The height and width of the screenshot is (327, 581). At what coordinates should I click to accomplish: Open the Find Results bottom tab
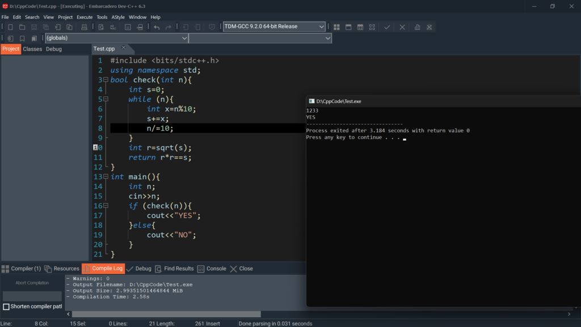tap(174, 269)
